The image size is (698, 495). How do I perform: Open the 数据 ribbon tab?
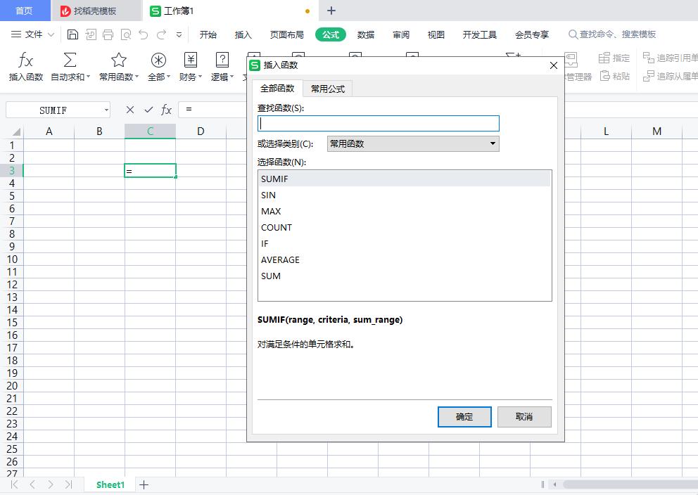point(366,34)
